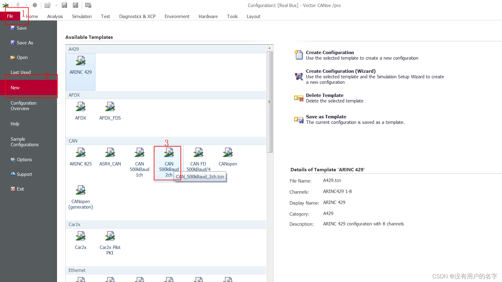Pick the CANopen template
This screenshot has height=282, width=502.
[x=228, y=157]
